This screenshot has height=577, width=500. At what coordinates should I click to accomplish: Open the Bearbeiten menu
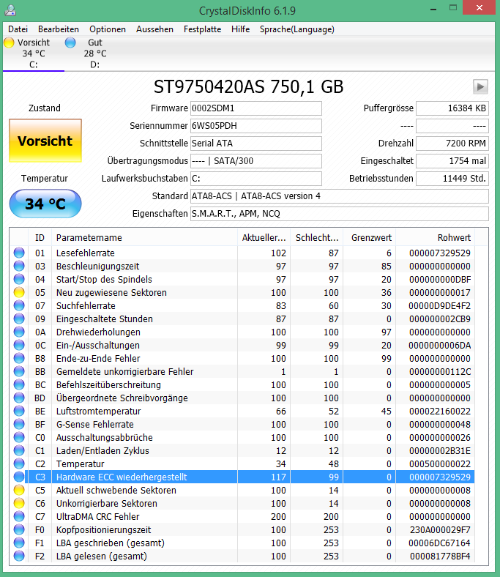tap(59, 29)
